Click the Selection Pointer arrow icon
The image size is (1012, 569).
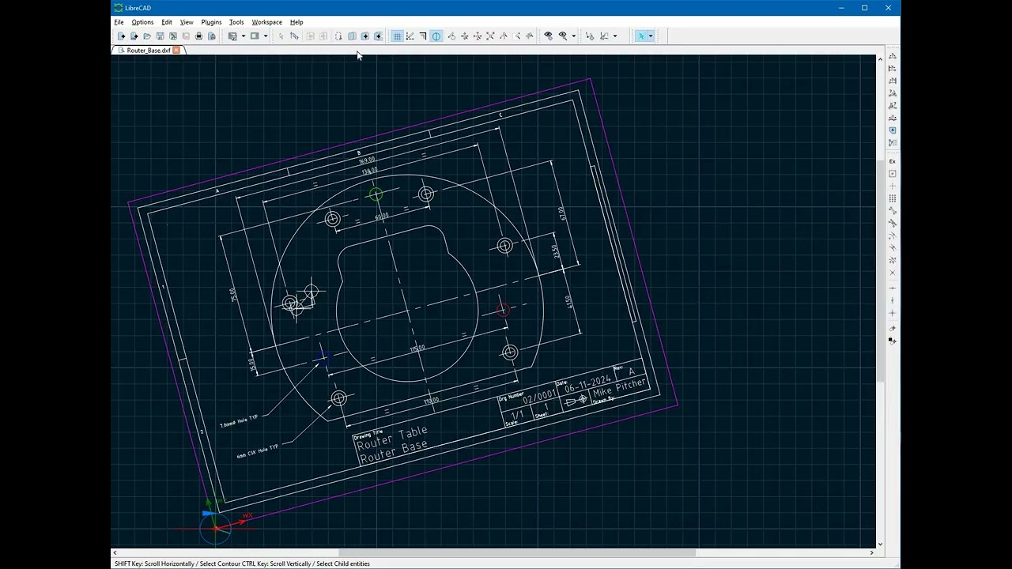(281, 36)
